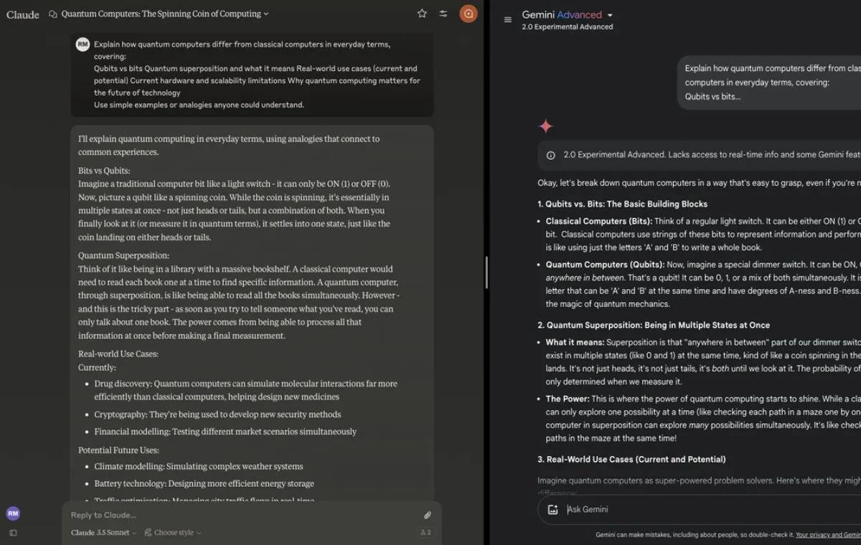Click the Gemini sparkle icon
This screenshot has width=861, height=545.
(546, 127)
